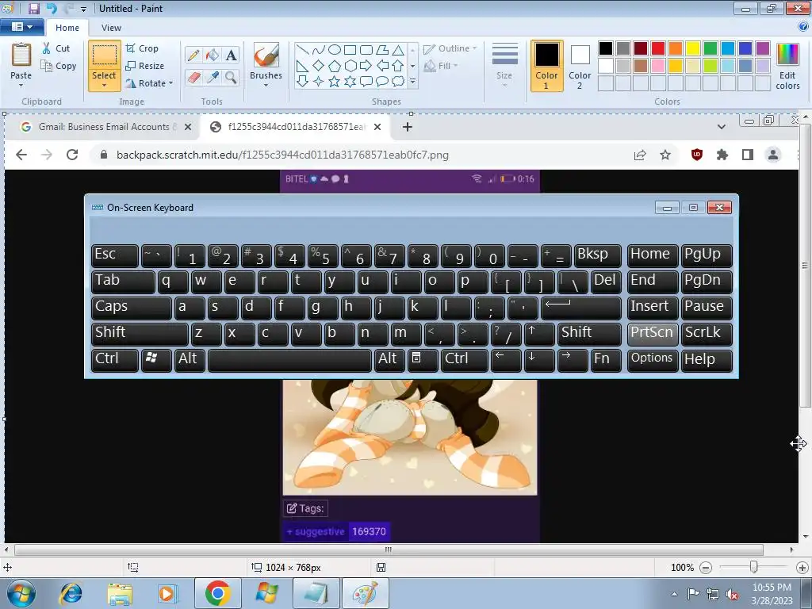Open Google Chrome from taskbar
The width and height of the screenshot is (812, 609).
pos(217,593)
